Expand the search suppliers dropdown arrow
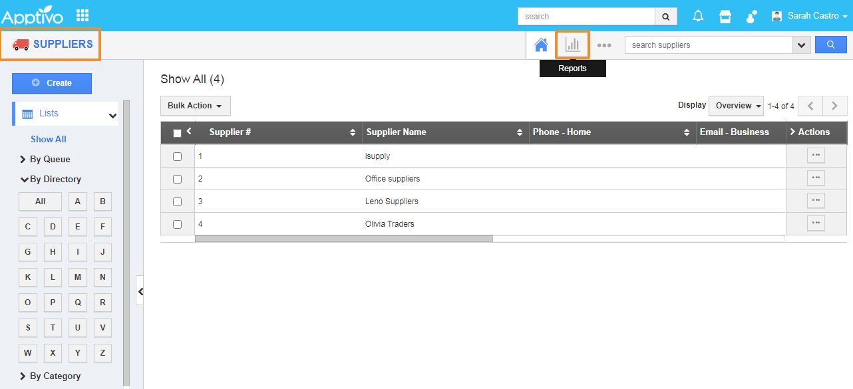 point(801,45)
